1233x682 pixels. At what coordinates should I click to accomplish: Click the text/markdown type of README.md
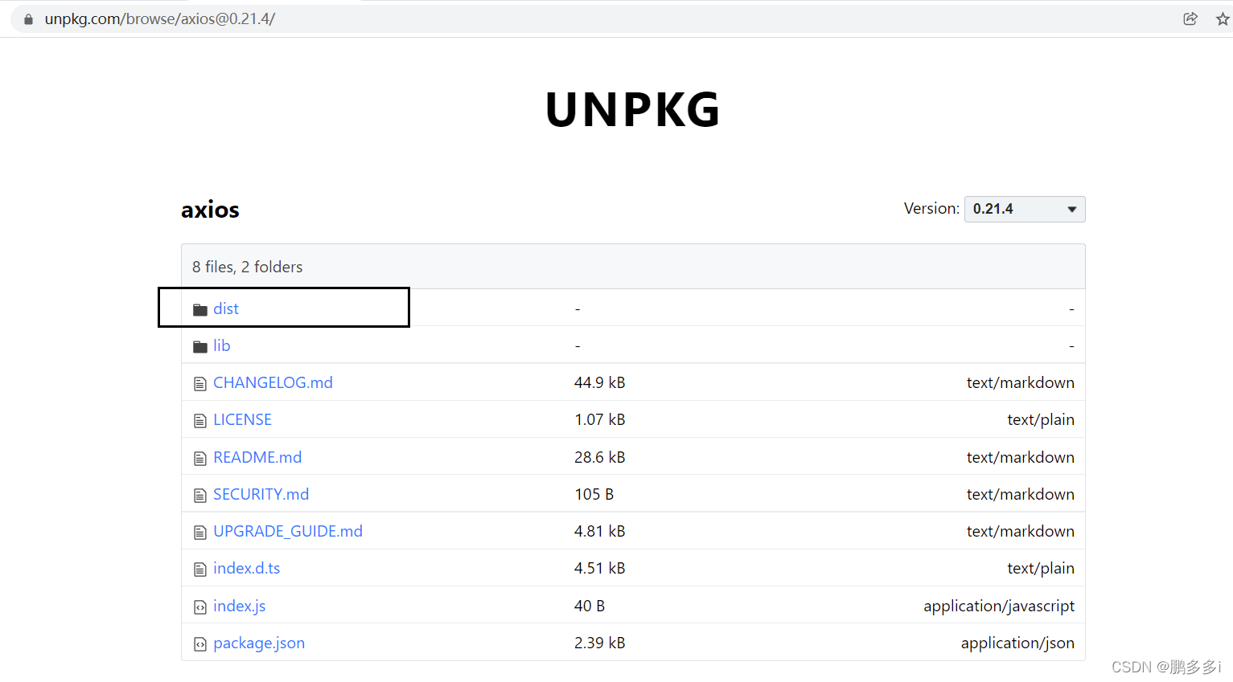click(1021, 457)
